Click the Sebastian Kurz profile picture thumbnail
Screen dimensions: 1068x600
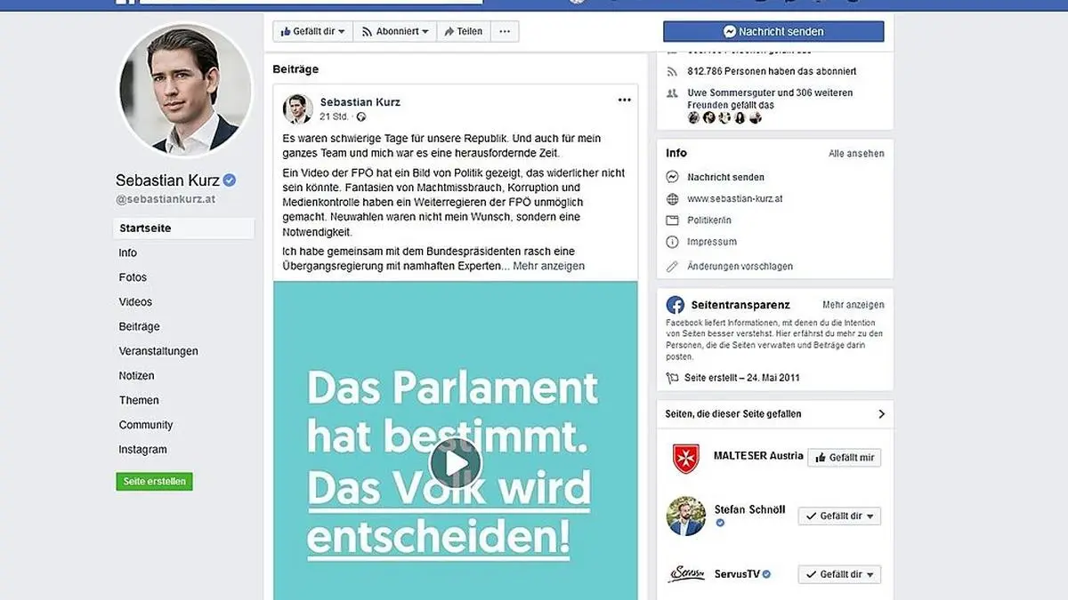pyautogui.click(x=297, y=109)
